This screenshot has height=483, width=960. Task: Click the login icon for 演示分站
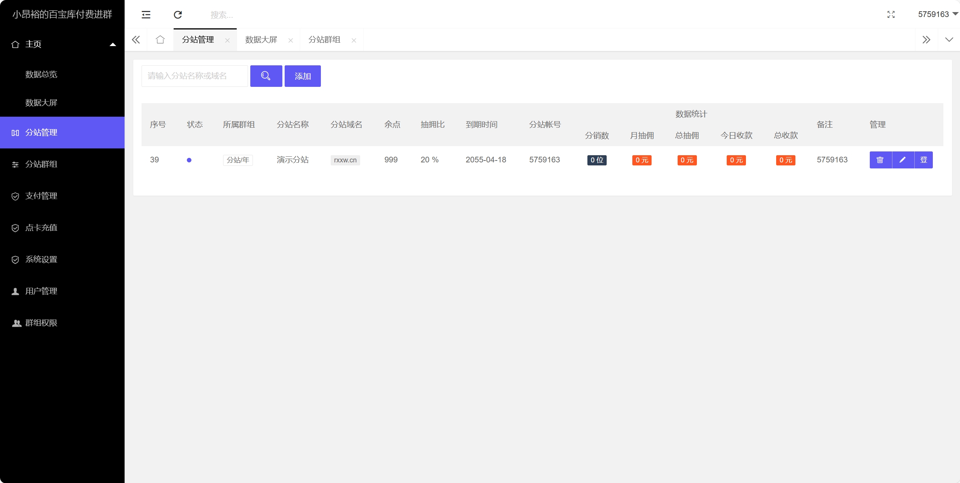[x=924, y=160]
